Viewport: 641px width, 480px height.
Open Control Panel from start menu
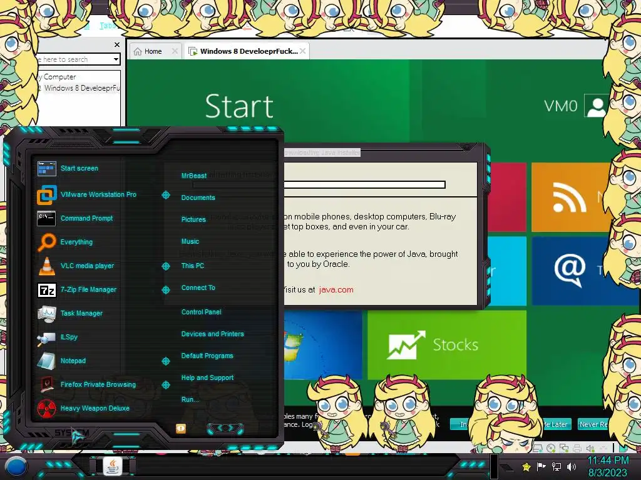pyautogui.click(x=201, y=312)
